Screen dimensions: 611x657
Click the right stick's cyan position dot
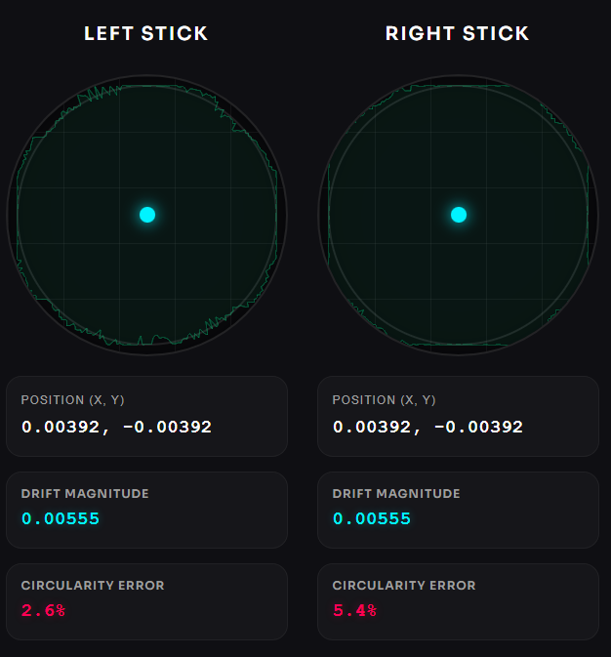[x=459, y=215]
